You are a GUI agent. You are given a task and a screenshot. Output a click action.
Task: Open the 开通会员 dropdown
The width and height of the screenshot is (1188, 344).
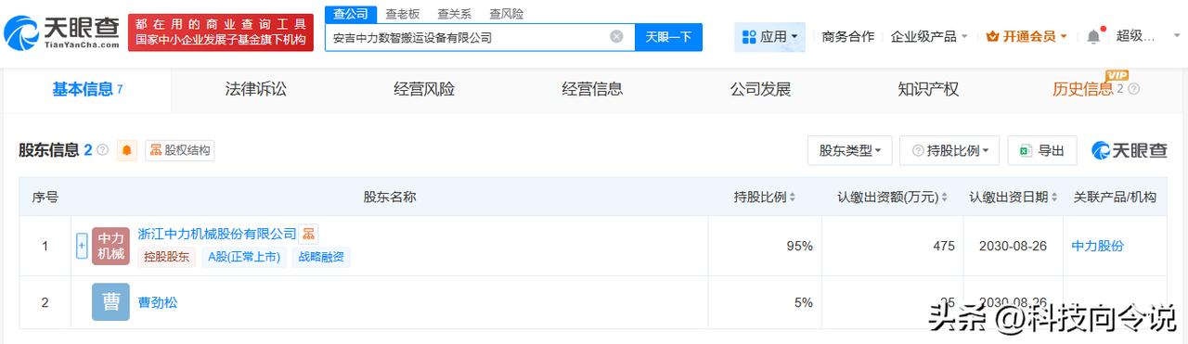[1027, 37]
